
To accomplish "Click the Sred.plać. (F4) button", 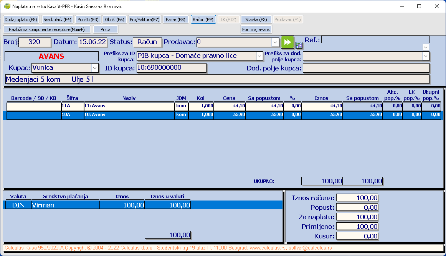I will pos(57,19).
